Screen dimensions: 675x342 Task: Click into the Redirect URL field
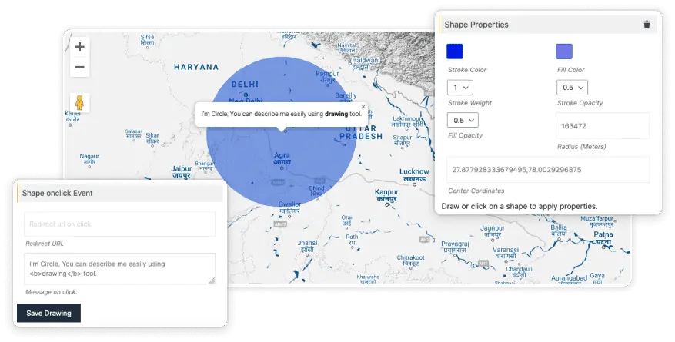119,224
